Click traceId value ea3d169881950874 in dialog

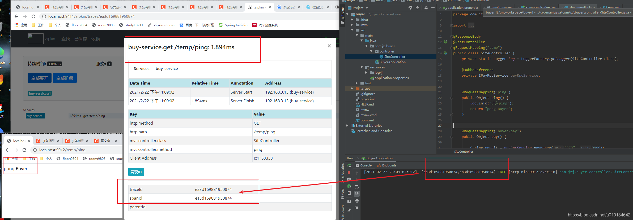tap(213, 189)
